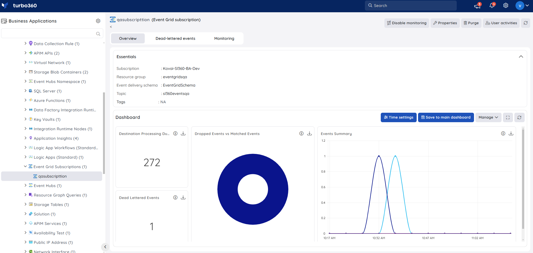
Task: Click the small back chevron under title
Action: coord(111,27)
